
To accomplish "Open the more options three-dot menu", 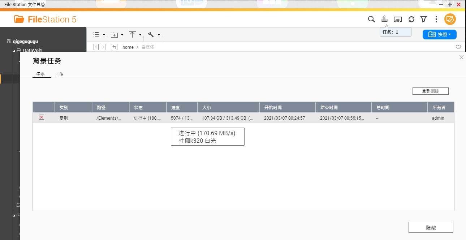I will click(436, 19).
